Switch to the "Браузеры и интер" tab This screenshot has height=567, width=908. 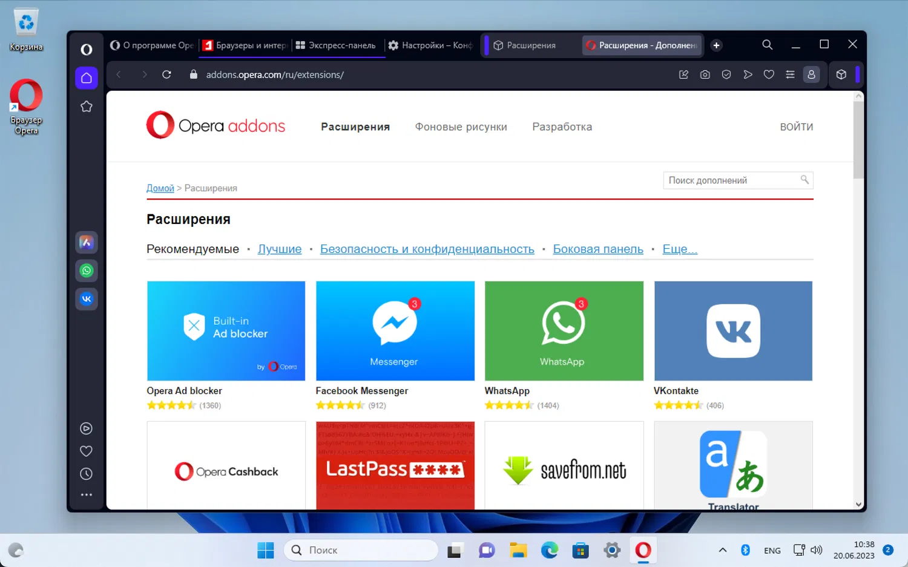coord(245,45)
